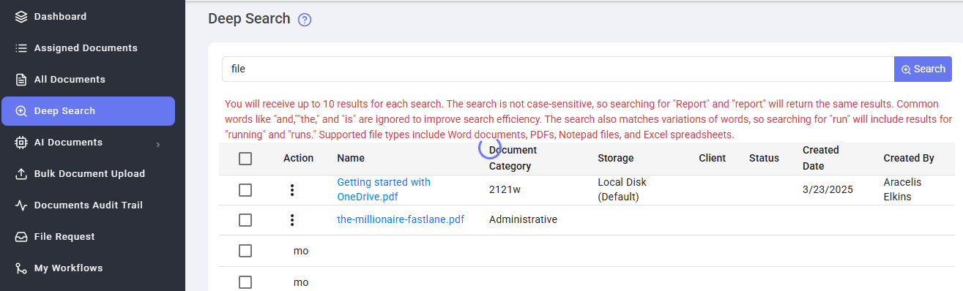Screen dimensions: 963x291
Task: Open action menu for the-millionaire-fastlane.pdf
Action: point(292,220)
